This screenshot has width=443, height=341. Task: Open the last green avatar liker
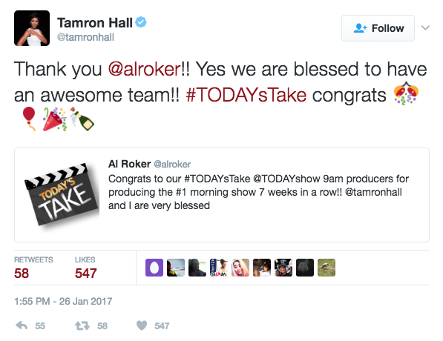[x=326, y=268]
